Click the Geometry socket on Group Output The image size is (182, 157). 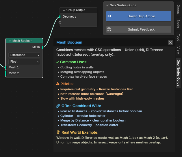[x=60, y=16]
